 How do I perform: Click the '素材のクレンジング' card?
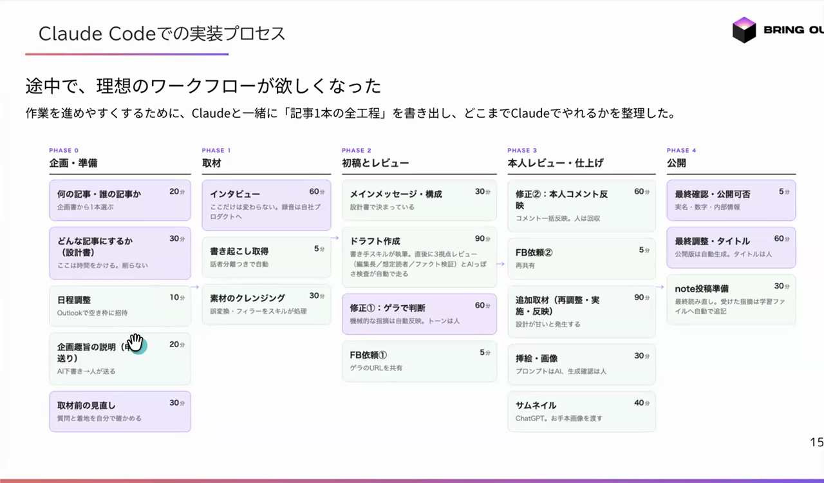[x=267, y=305]
